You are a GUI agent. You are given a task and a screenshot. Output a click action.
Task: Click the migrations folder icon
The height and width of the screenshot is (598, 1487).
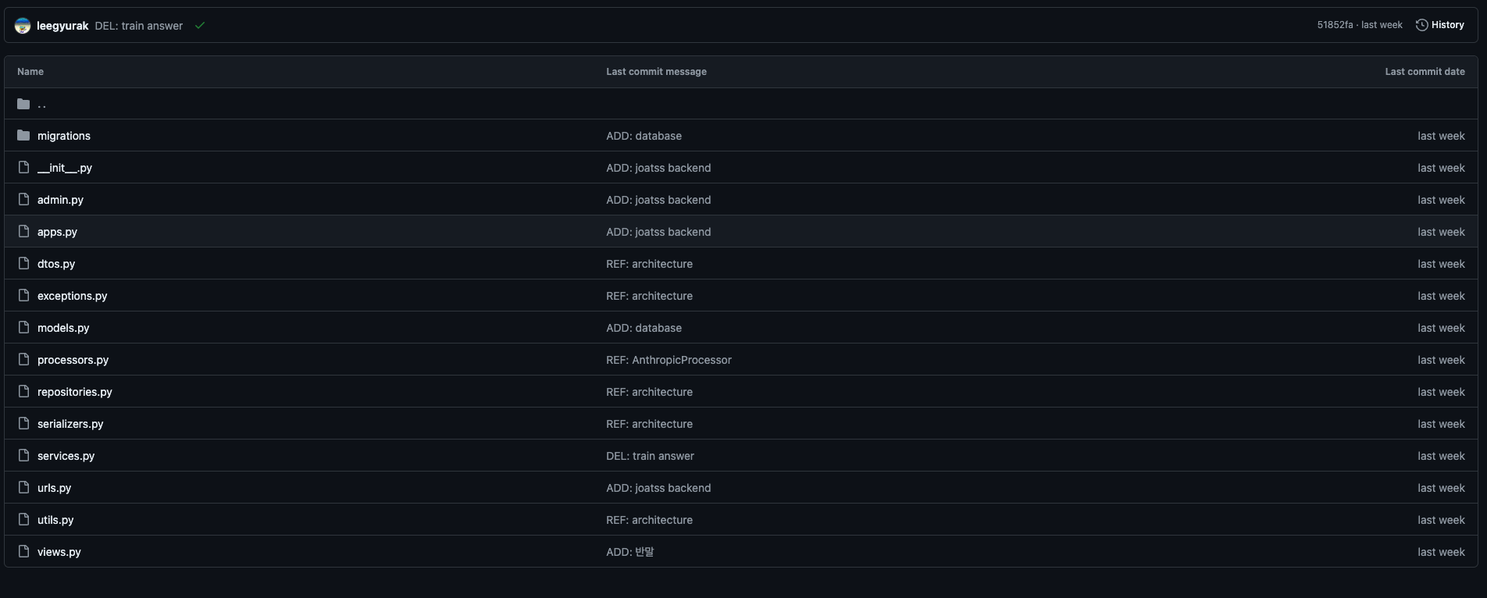(23, 136)
